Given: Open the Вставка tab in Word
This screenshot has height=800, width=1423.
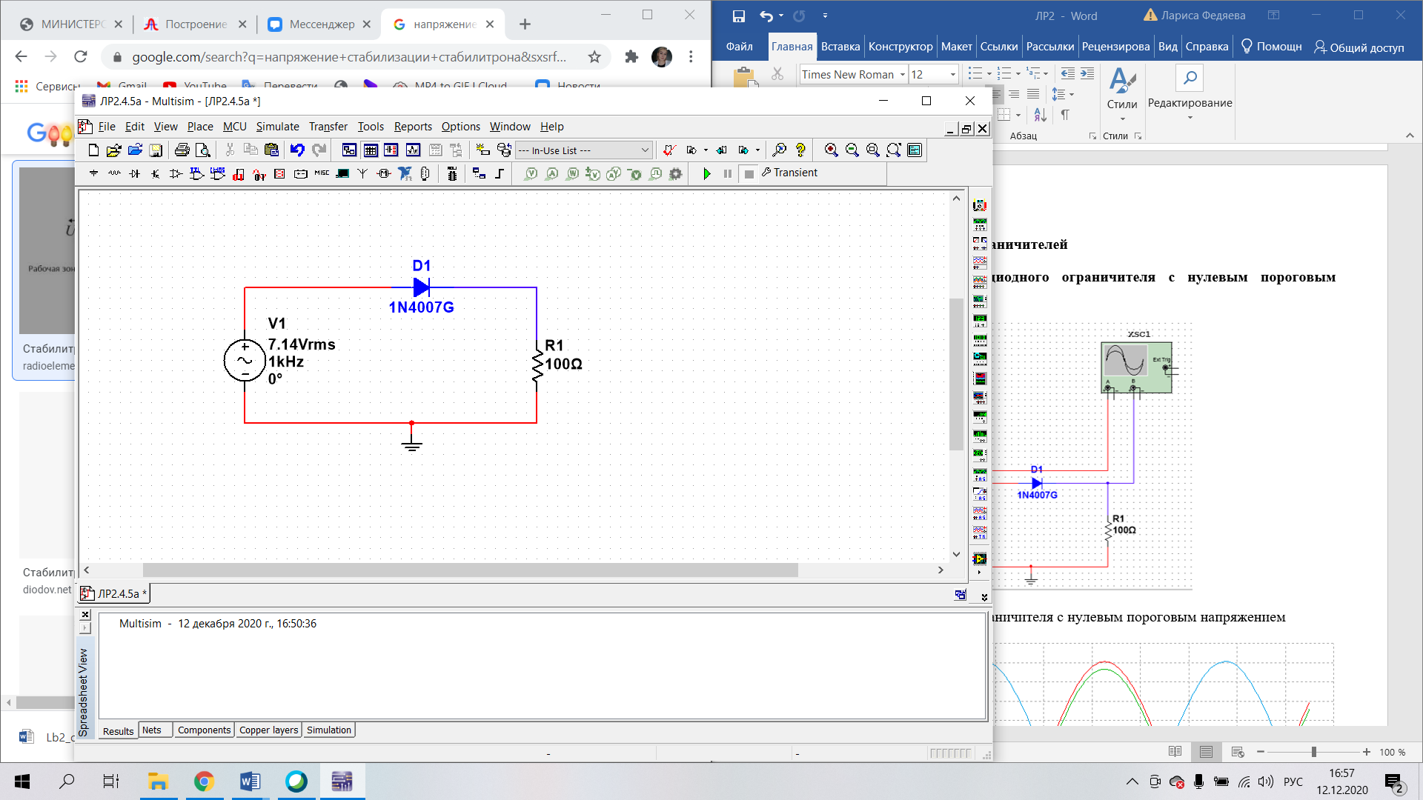Looking at the screenshot, I should pyautogui.click(x=840, y=47).
